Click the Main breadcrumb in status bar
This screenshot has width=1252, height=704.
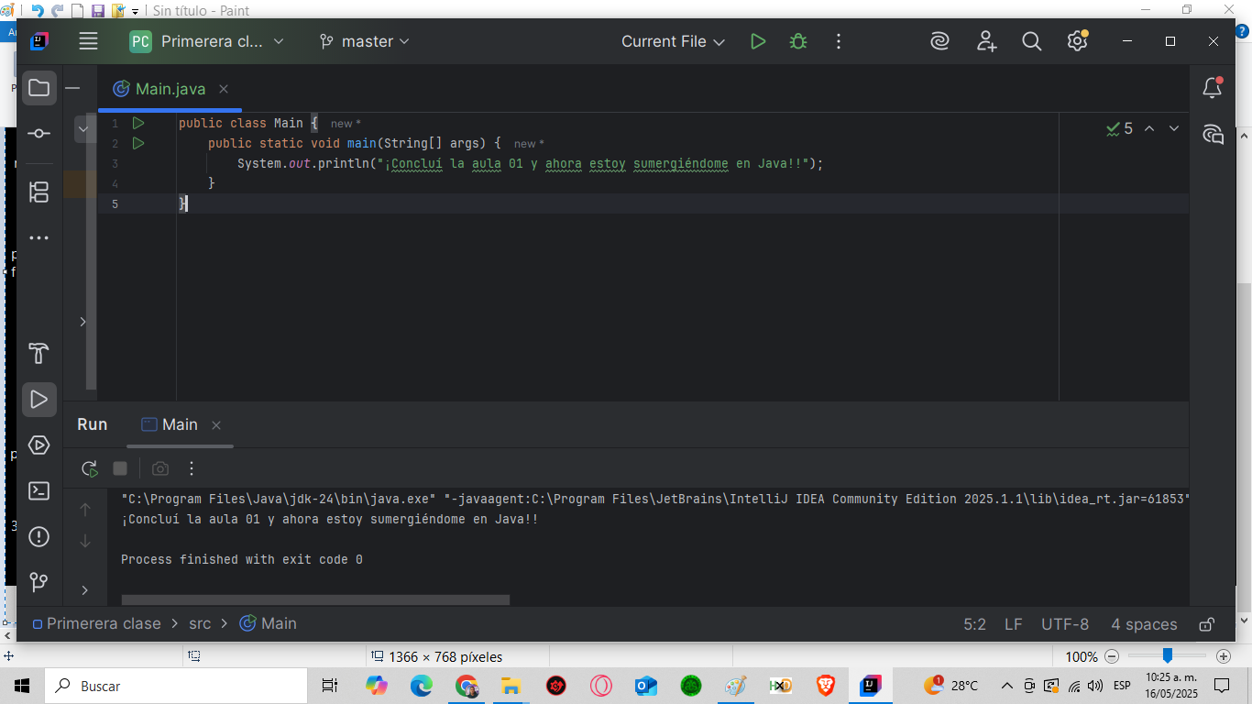269,623
